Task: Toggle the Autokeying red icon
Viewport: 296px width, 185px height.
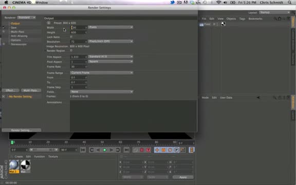Action: 149,150
